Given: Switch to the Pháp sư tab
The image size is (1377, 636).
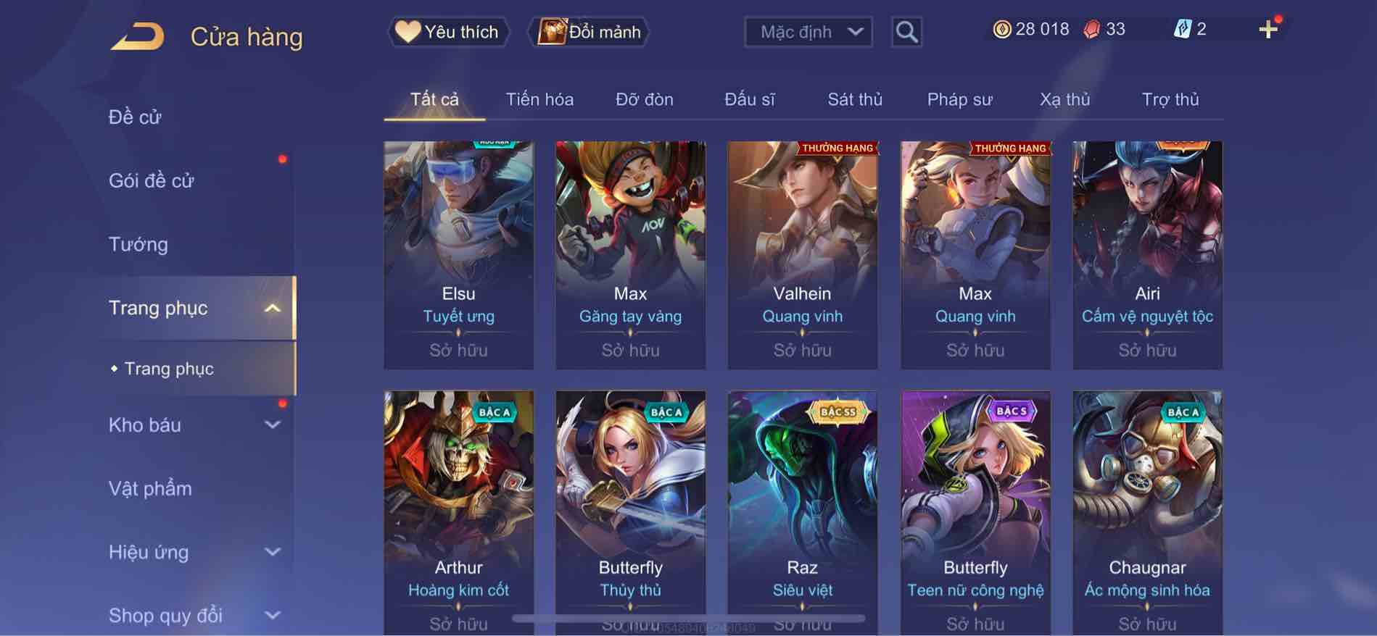Looking at the screenshot, I should pos(959,99).
